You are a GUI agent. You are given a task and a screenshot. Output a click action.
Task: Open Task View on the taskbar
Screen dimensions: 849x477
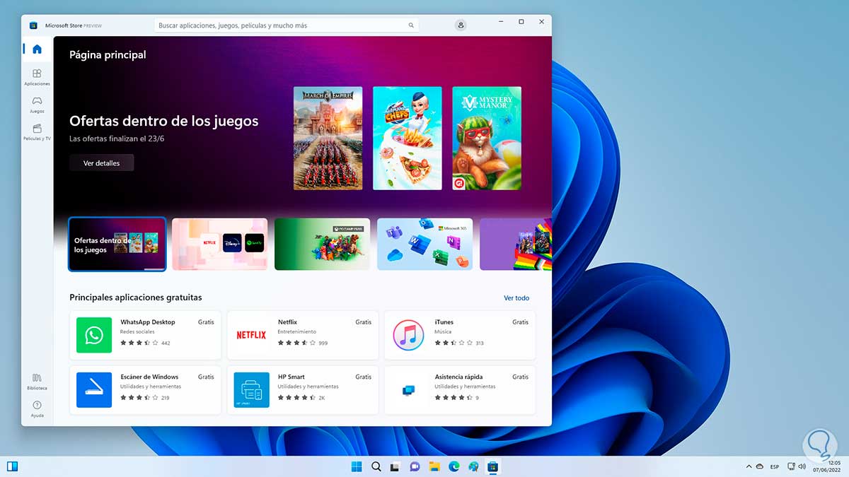395,466
